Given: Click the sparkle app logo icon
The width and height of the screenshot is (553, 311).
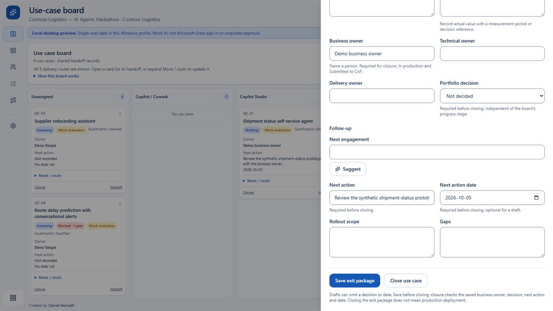Looking at the screenshot, I should (13, 13).
